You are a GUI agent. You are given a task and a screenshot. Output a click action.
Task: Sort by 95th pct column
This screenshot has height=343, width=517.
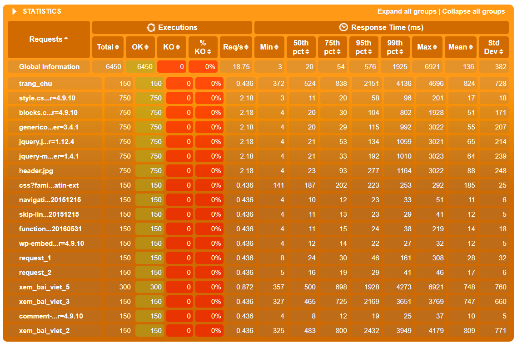coord(364,47)
